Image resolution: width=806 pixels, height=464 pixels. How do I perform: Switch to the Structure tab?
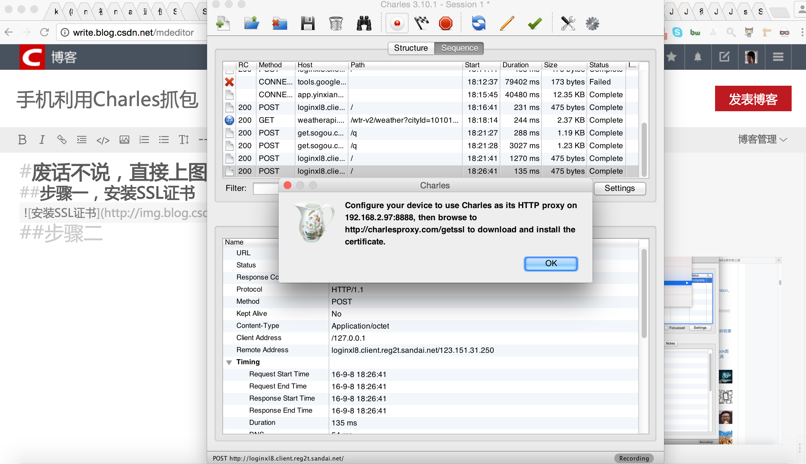[411, 48]
